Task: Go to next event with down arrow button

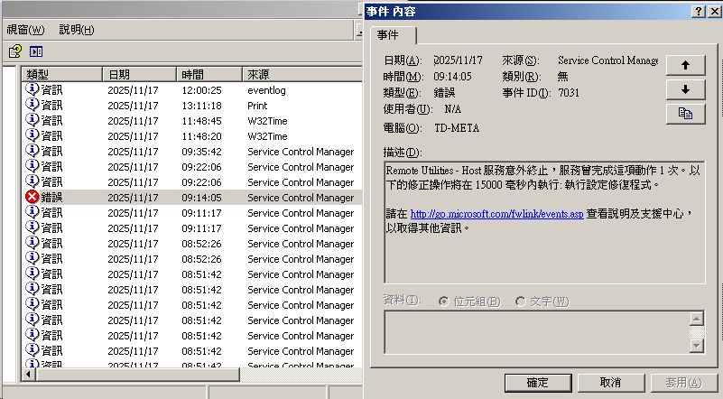Action: pyautogui.click(x=686, y=89)
